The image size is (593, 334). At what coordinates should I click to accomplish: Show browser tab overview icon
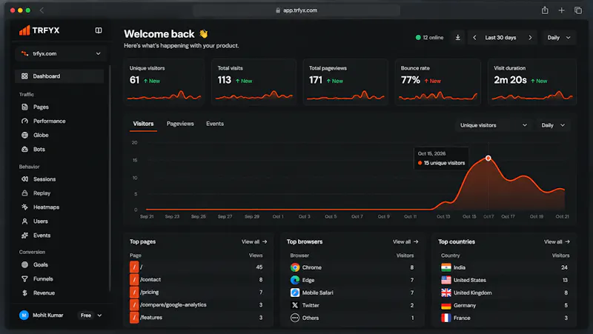click(x=578, y=10)
